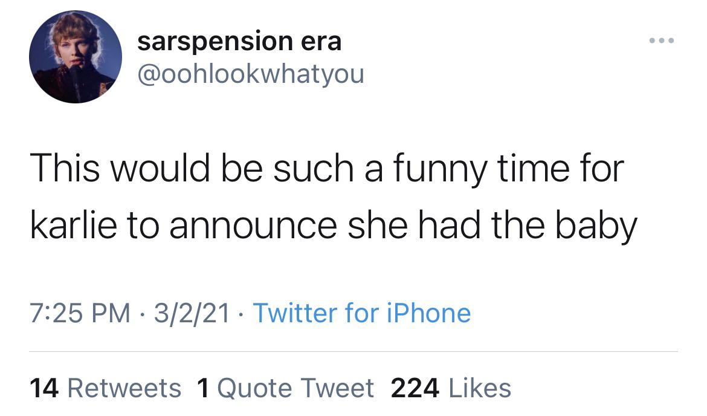This screenshot has width=707, height=416.
Task: Click the word "Likes" in the stats row
Action: point(479,388)
